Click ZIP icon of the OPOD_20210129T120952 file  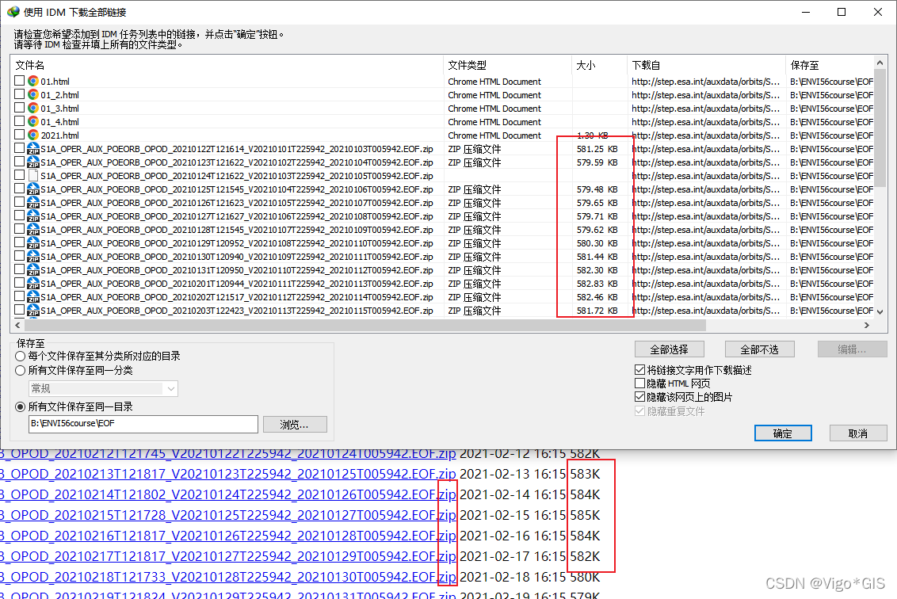(33, 243)
